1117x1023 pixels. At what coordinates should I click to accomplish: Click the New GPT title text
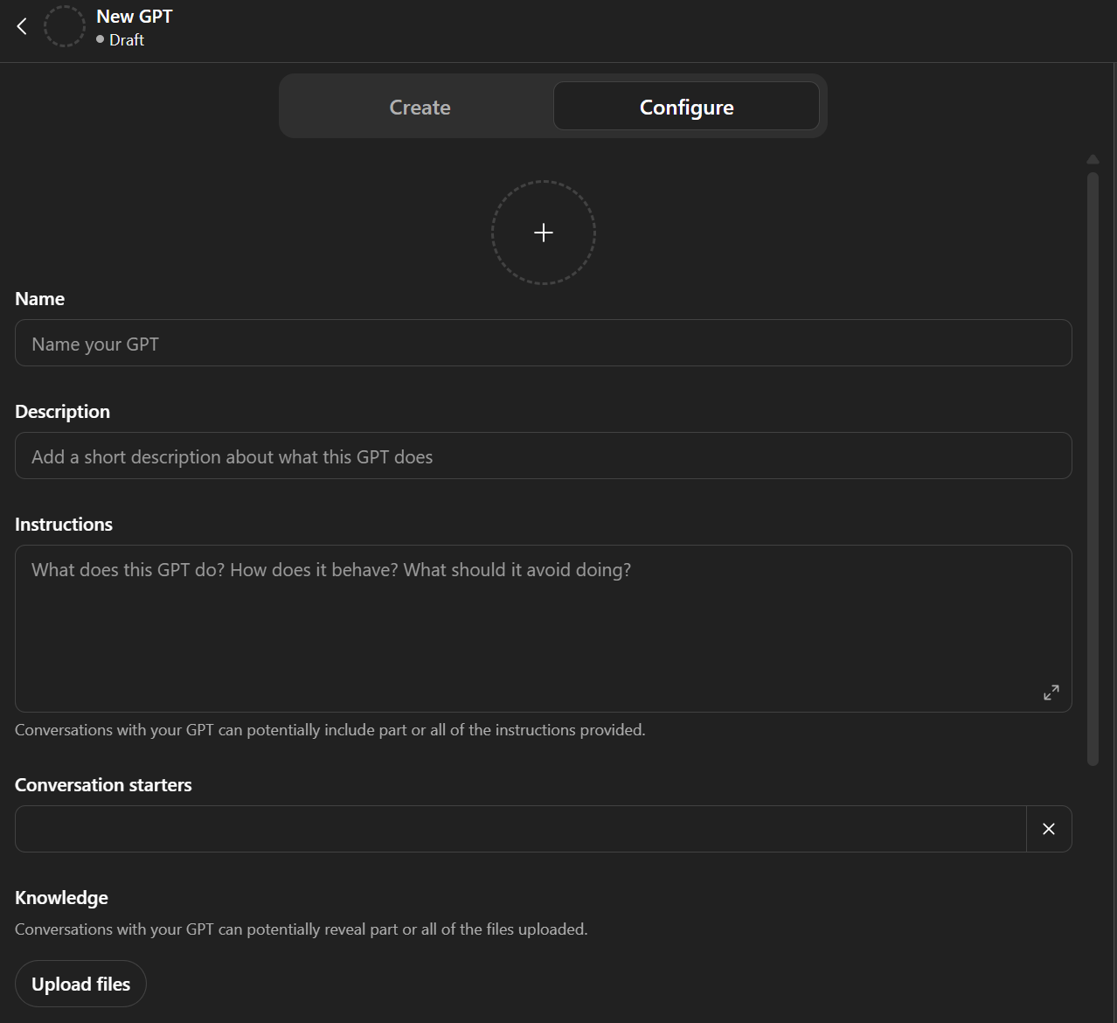click(135, 17)
